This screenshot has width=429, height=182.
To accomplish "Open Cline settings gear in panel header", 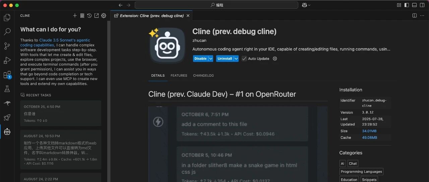I will [104, 16].
